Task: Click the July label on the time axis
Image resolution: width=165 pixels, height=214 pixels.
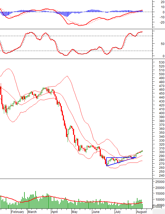Action: pyautogui.click(x=118, y=212)
